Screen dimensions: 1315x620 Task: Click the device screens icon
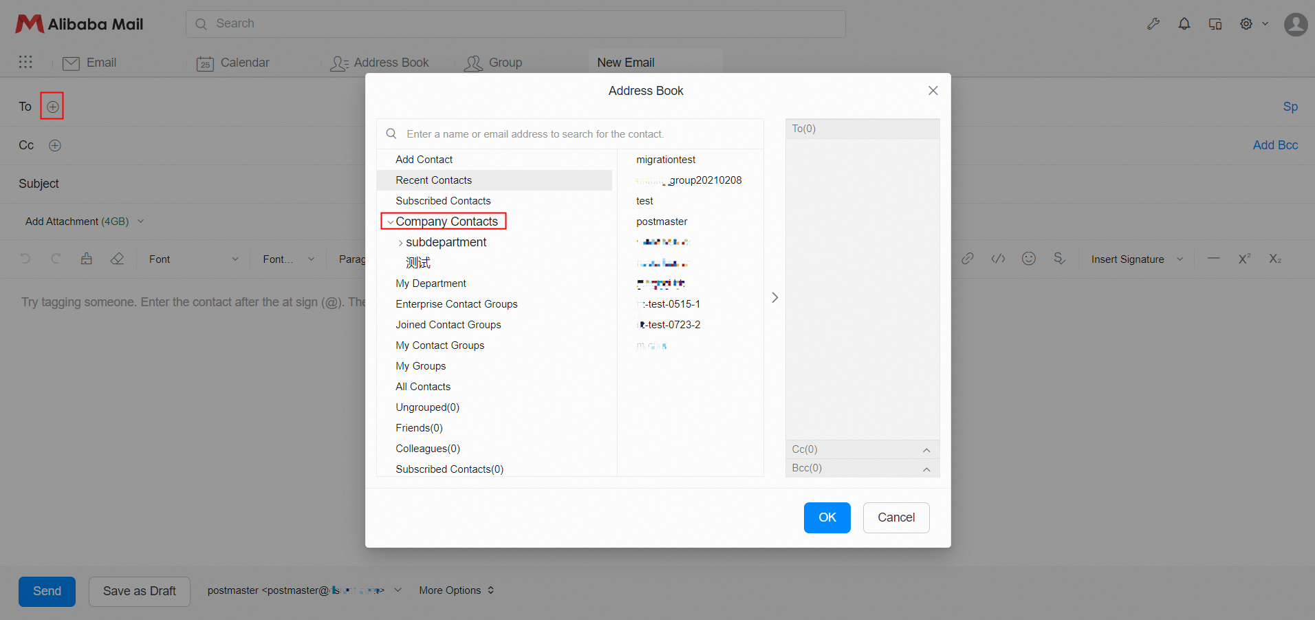pos(1215,24)
